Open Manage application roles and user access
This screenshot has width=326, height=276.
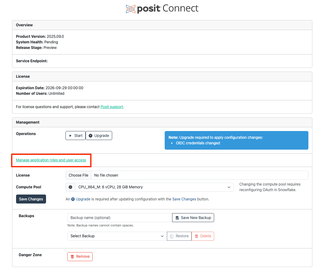(x=51, y=160)
